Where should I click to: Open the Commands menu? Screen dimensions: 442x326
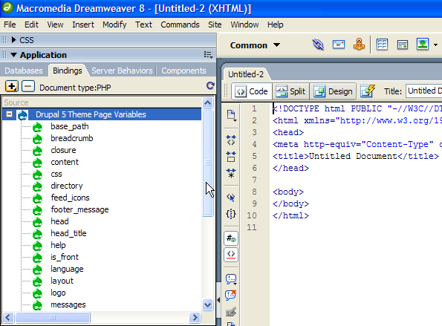pos(180,25)
